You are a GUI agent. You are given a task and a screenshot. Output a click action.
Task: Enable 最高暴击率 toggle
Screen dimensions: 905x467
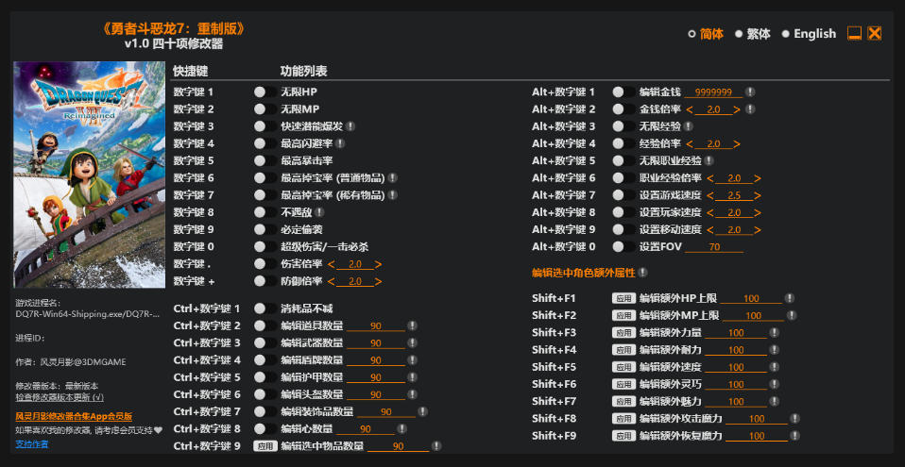[265, 160]
